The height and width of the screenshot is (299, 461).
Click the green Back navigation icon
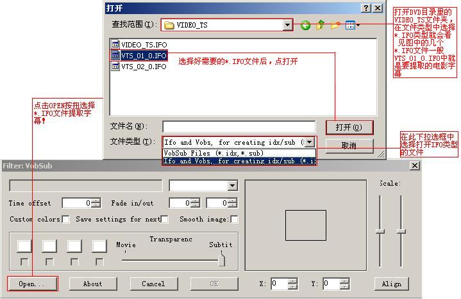(x=305, y=26)
